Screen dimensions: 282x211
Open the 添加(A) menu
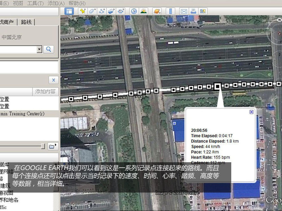click(56, 3)
